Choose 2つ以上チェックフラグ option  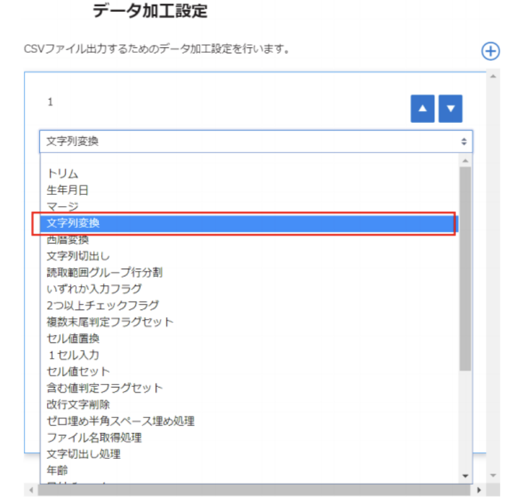pyautogui.click(x=103, y=306)
